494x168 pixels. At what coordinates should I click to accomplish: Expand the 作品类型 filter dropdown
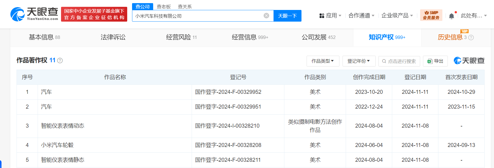323,61
